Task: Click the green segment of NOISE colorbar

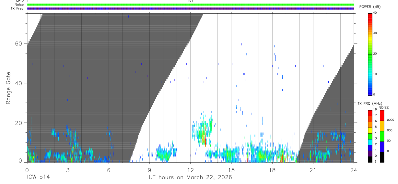Action: [382, 136]
